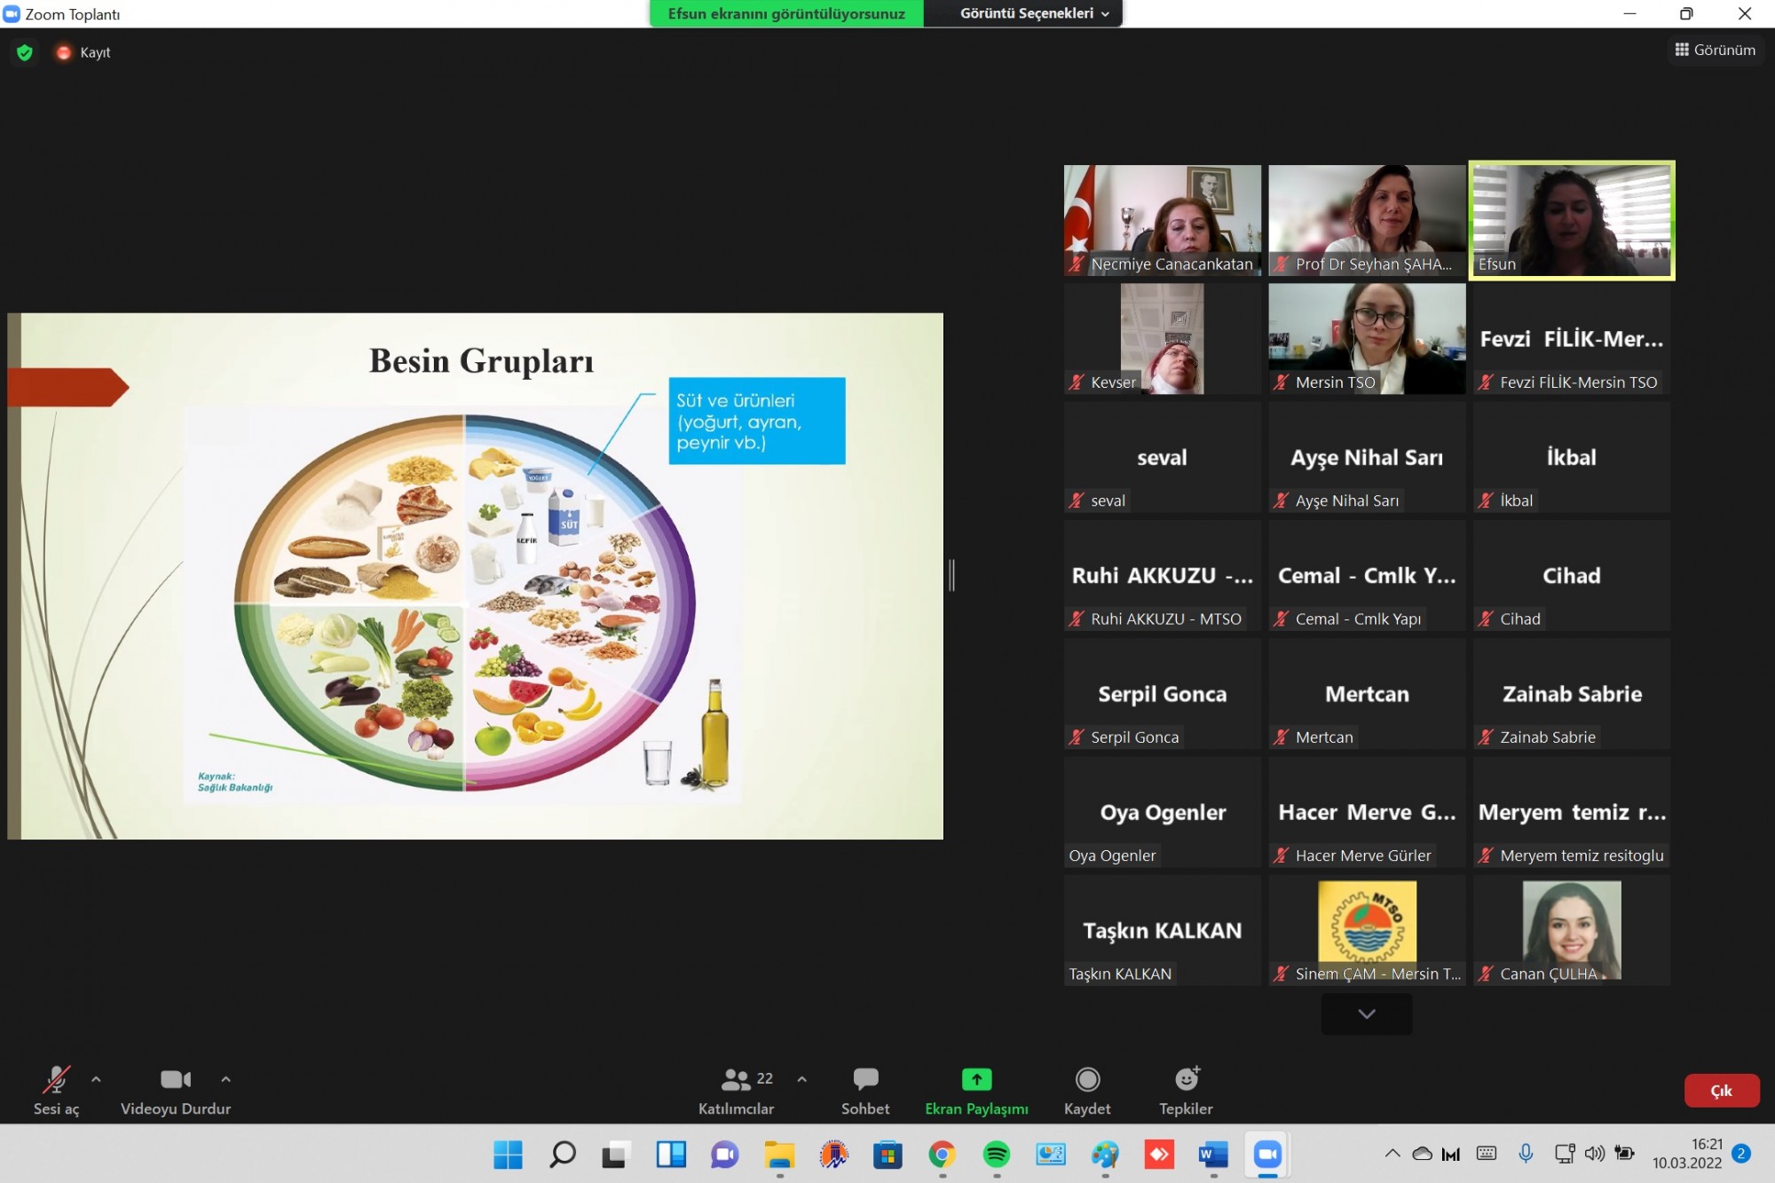1775x1183 pixels.
Task: Click the green encryption shield icon
Action: [25, 52]
